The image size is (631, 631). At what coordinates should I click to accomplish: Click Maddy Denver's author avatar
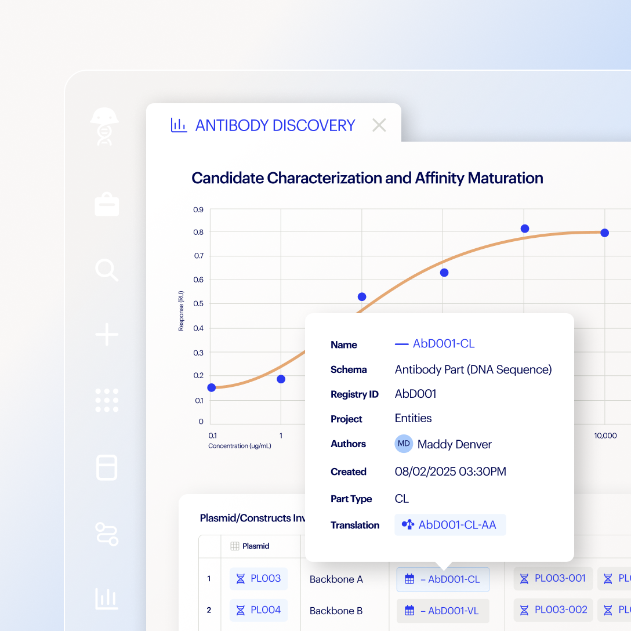point(404,444)
